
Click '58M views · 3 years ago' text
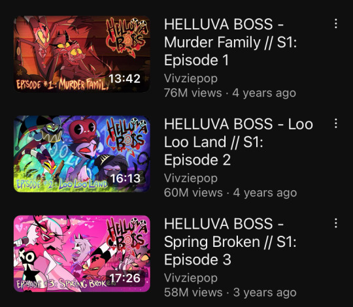tap(230, 293)
